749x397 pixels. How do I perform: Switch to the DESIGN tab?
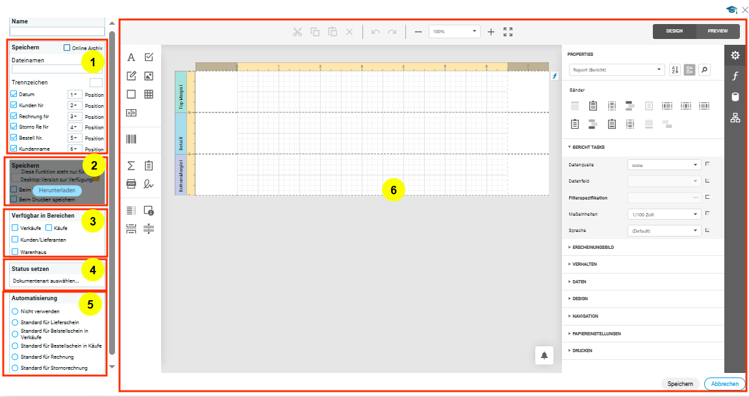(x=674, y=31)
